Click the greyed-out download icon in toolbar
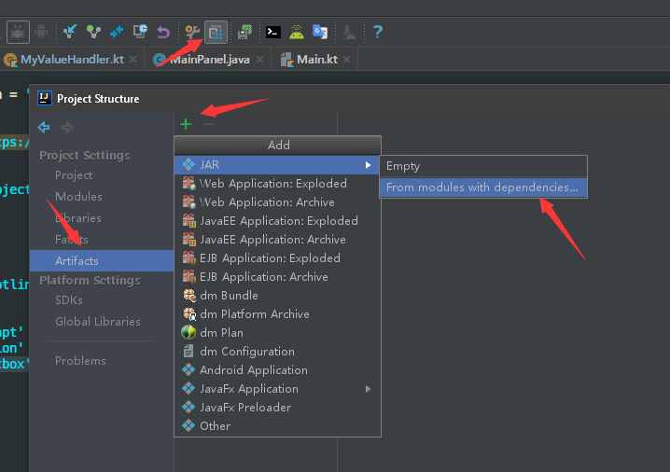Image resolution: width=670 pixels, height=472 pixels. coord(349,32)
